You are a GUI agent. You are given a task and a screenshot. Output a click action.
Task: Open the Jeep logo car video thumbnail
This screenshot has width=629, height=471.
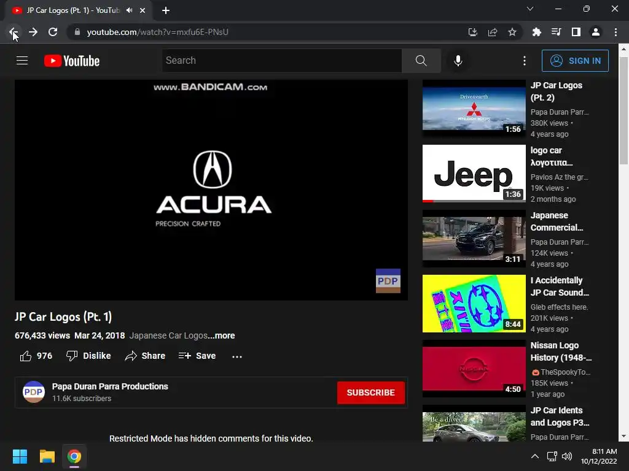point(474,174)
